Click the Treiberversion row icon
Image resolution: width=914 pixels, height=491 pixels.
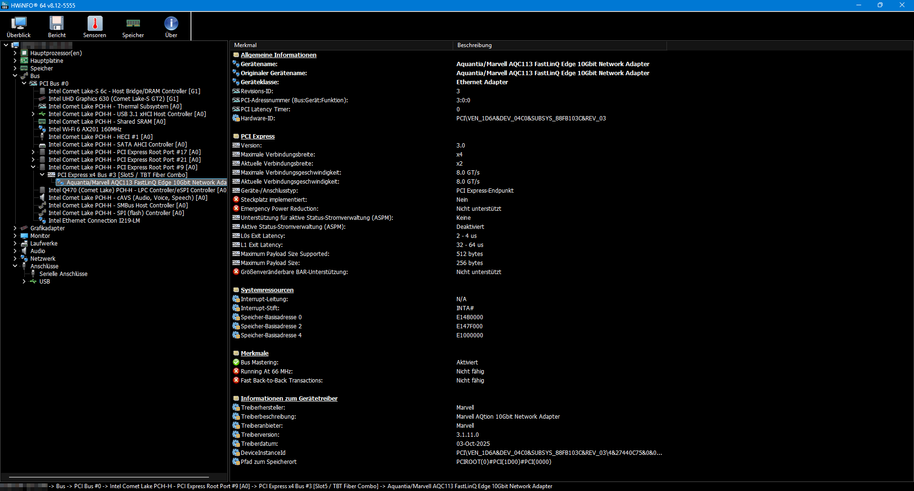click(x=236, y=434)
